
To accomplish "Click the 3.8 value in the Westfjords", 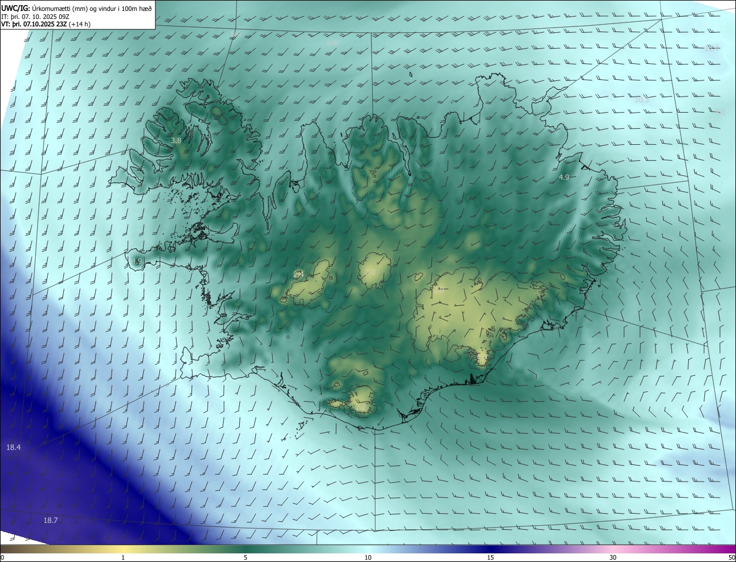I will (x=177, y=140).
